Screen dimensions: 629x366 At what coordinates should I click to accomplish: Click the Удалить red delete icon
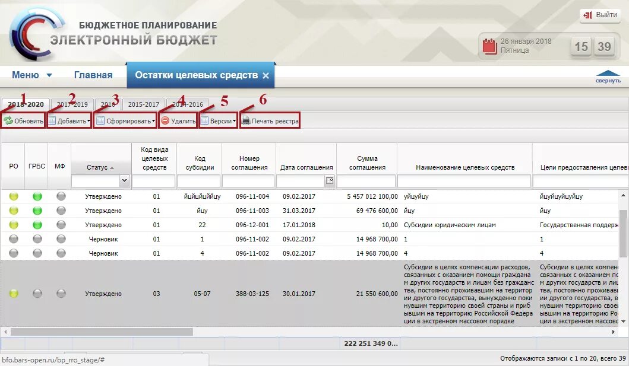pyautogui.click(x=165, y=120)
